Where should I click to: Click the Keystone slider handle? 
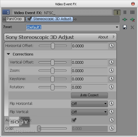[x=52, y=79]
